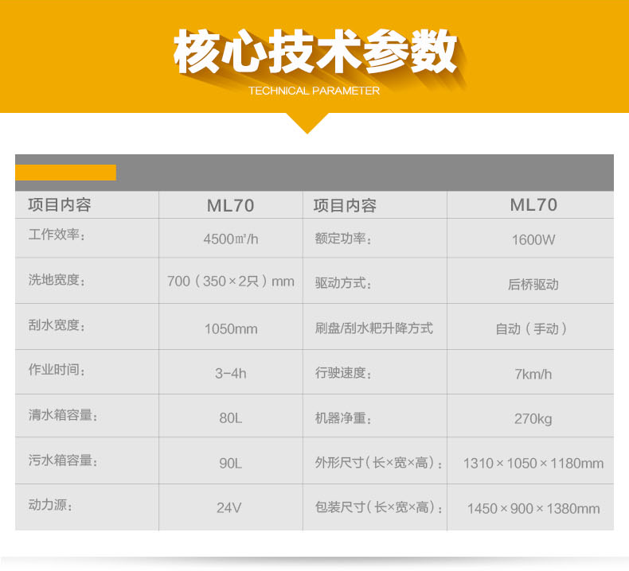The height and width of the screenshot is (571, 629).
Task: Click the orange downward triangle below the banner
Action: (307, 123)
